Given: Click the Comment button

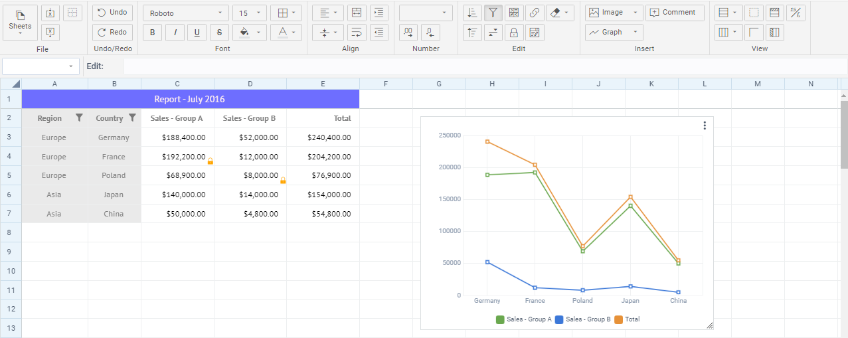Looking at the screenshot, I should click(x=674, y=13).
